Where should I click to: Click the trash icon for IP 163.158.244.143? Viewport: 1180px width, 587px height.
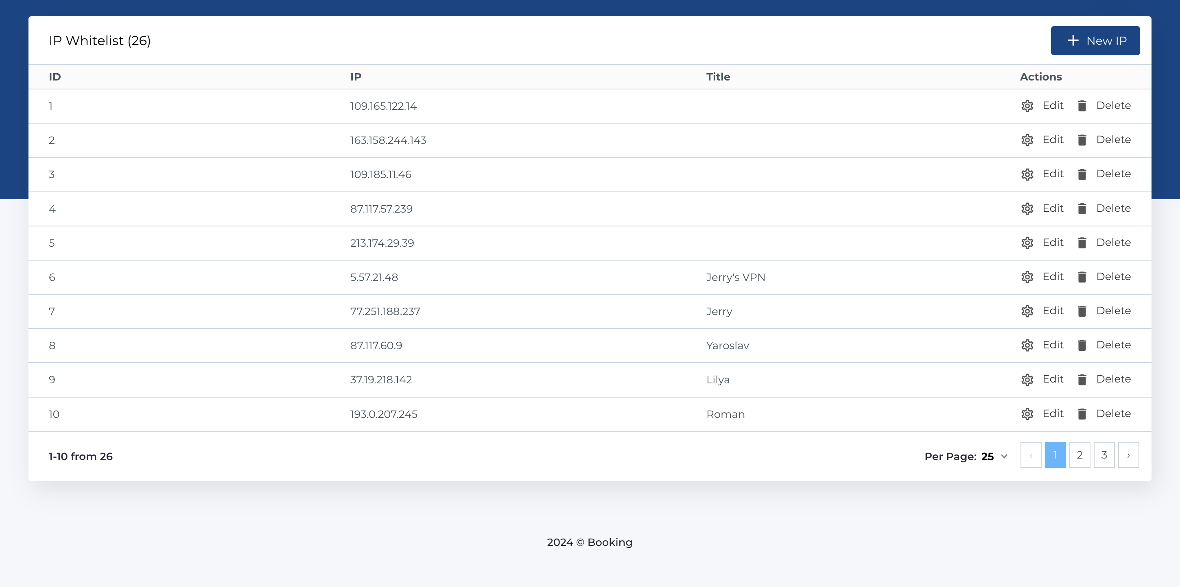point(1083,140)
